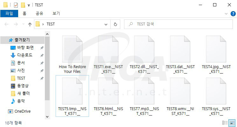Open the 공유 ribbon tab
This screenshot has height=127, width=237.
tap(39, 14)
